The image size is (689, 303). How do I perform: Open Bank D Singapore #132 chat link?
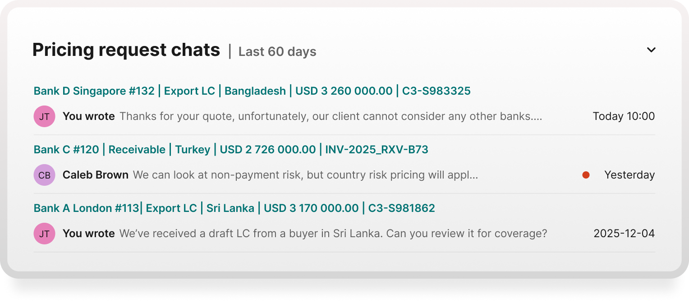(x=252, y=91)
